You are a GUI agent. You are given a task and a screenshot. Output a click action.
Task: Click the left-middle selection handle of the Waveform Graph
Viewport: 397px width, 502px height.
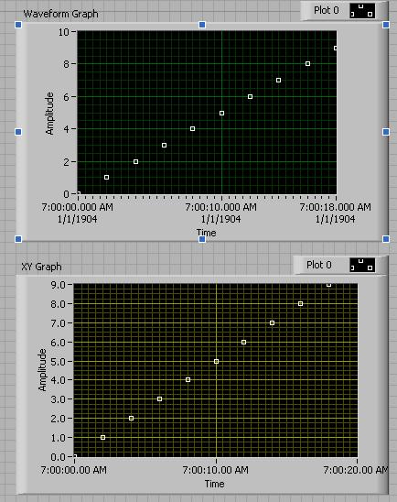click(18, 132)
